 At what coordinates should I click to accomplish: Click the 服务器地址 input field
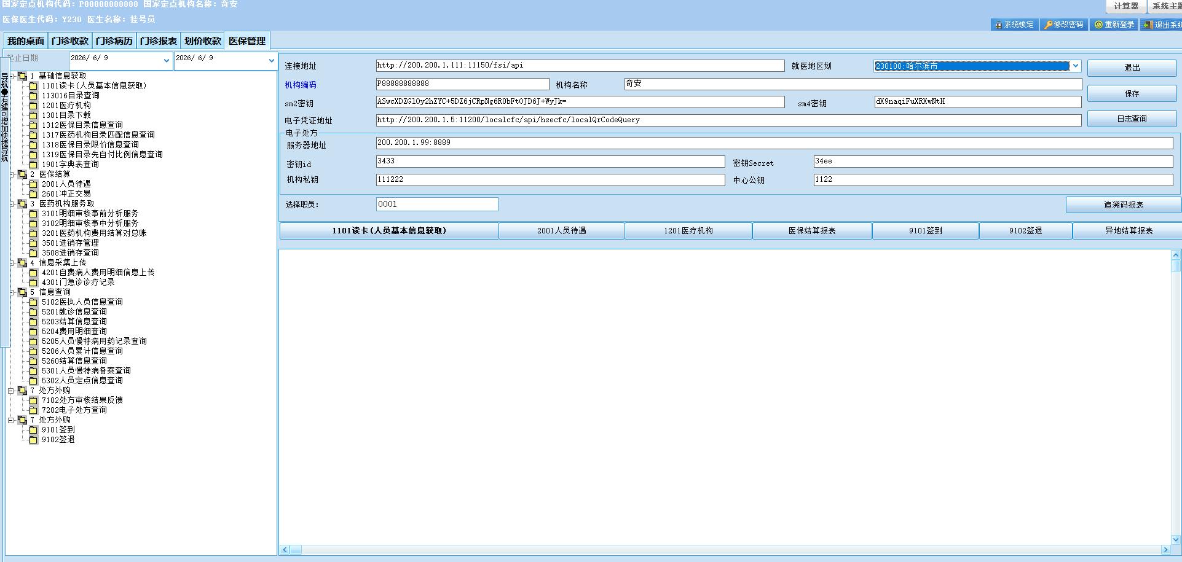774,143
